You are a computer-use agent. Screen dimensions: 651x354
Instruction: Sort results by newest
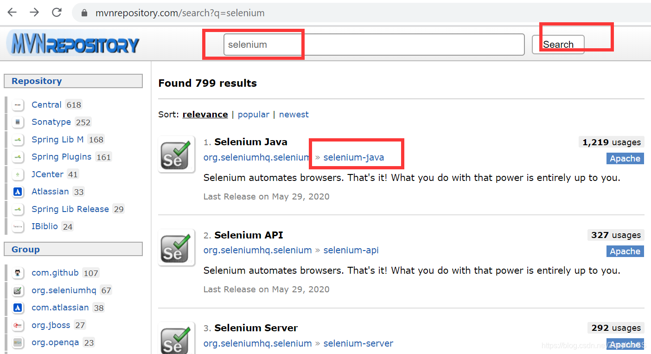click(x=294, y=115)
